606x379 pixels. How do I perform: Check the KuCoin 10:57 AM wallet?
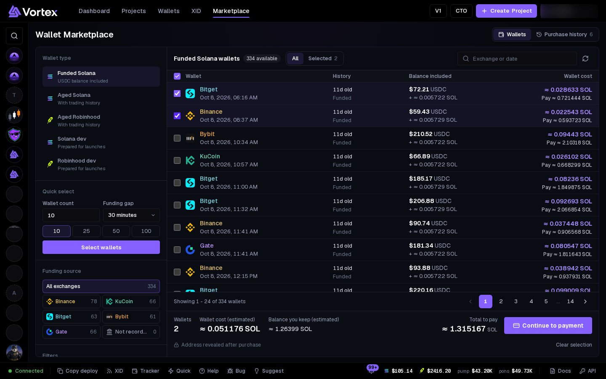[177, 160]
